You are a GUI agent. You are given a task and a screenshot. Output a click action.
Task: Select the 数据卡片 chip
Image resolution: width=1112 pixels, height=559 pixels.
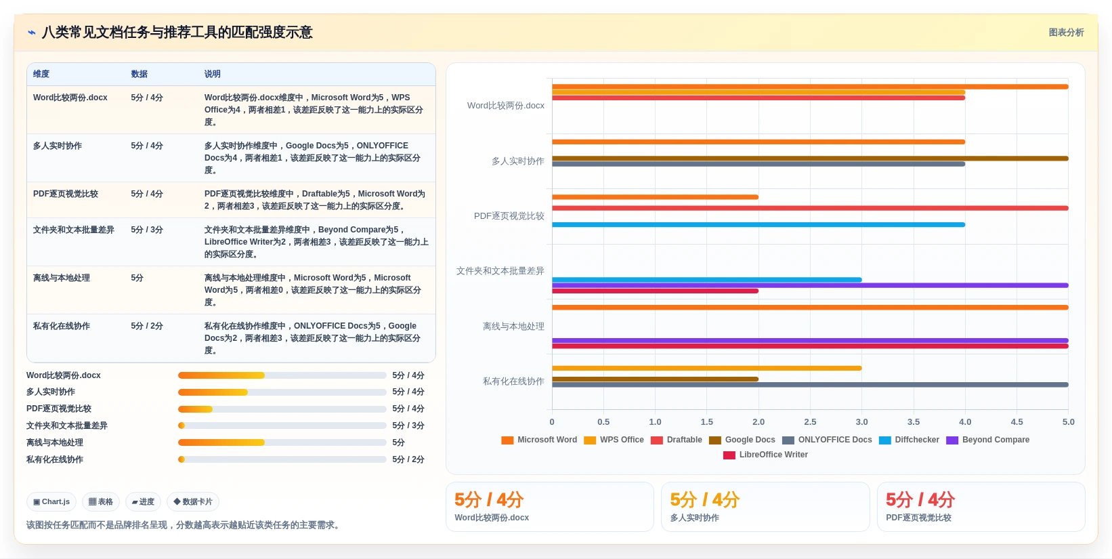[x=193, y=502]
